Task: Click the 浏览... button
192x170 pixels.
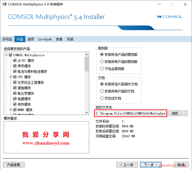Action: [177, 113]
